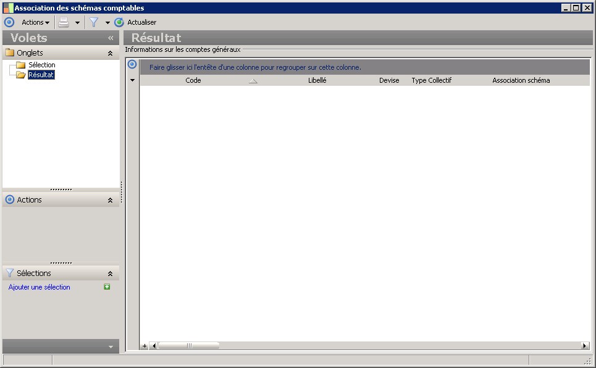The width and height of the screenshot is (596, 368).
Task: Click the printer icon in toolbar
Action: tap(64, 22)
